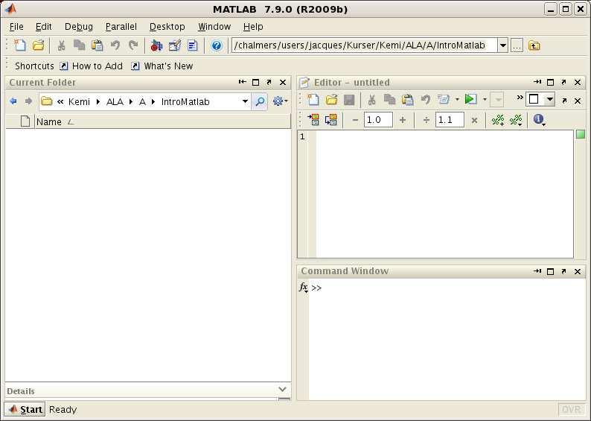
Task: Cut icon in main toolbar
Action: click(x=61, y=45)
